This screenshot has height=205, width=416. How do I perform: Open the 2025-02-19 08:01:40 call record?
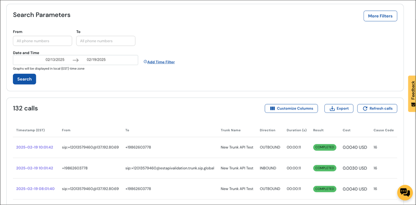(x=35, y=189)
